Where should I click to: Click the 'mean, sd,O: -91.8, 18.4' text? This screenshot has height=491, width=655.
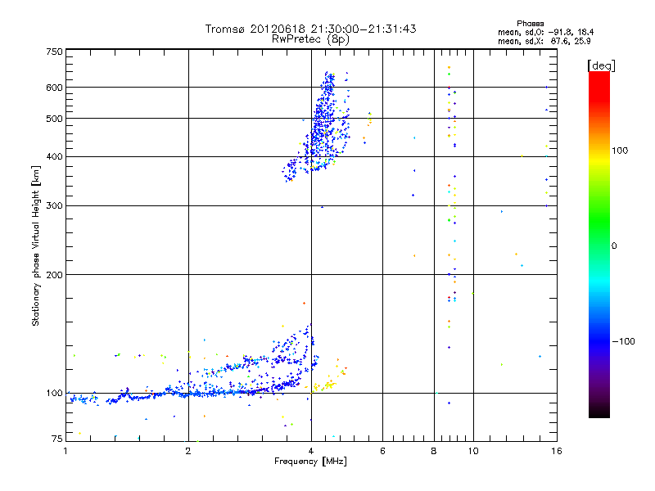[545, 32]
